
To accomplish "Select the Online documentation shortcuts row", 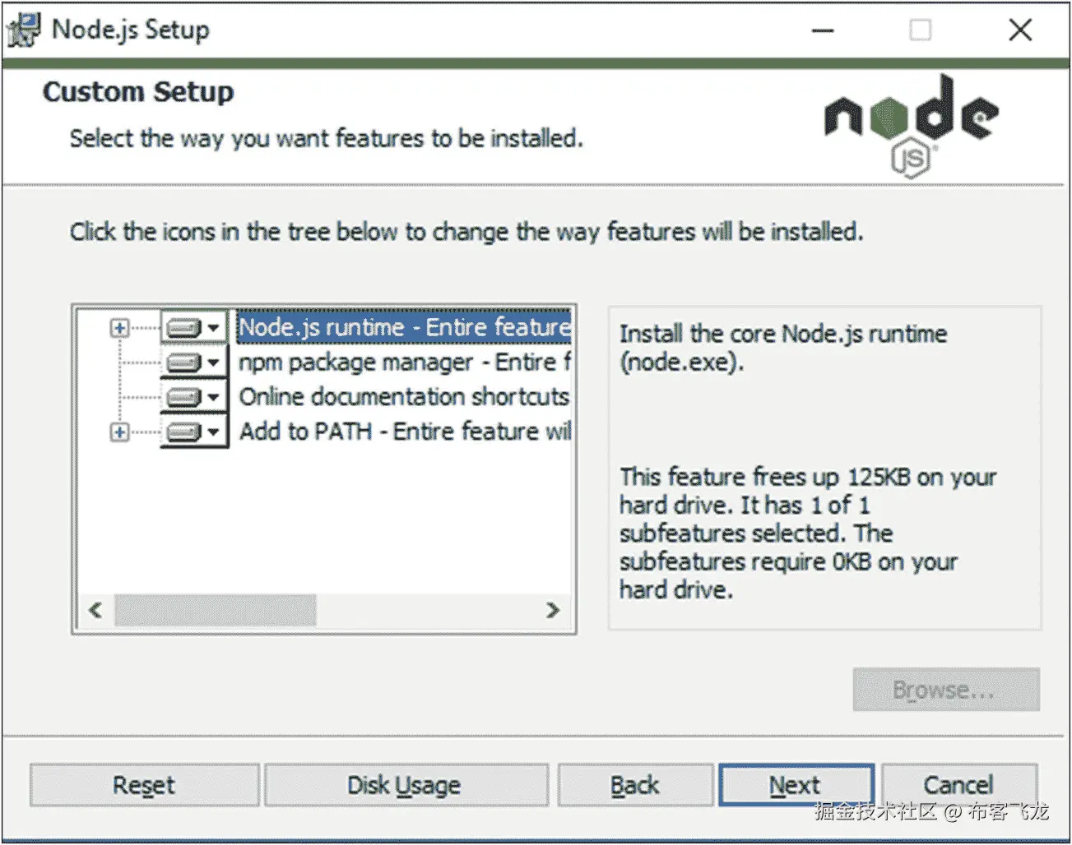I will coord(404,397).
